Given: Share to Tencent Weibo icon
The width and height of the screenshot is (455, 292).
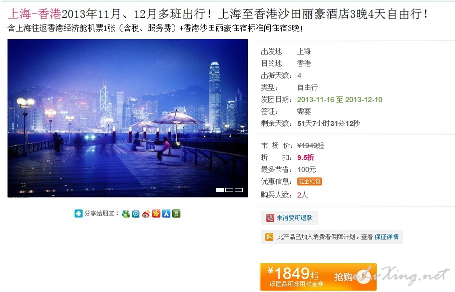Looking at the screenshot, I should [x=136, y=214].
